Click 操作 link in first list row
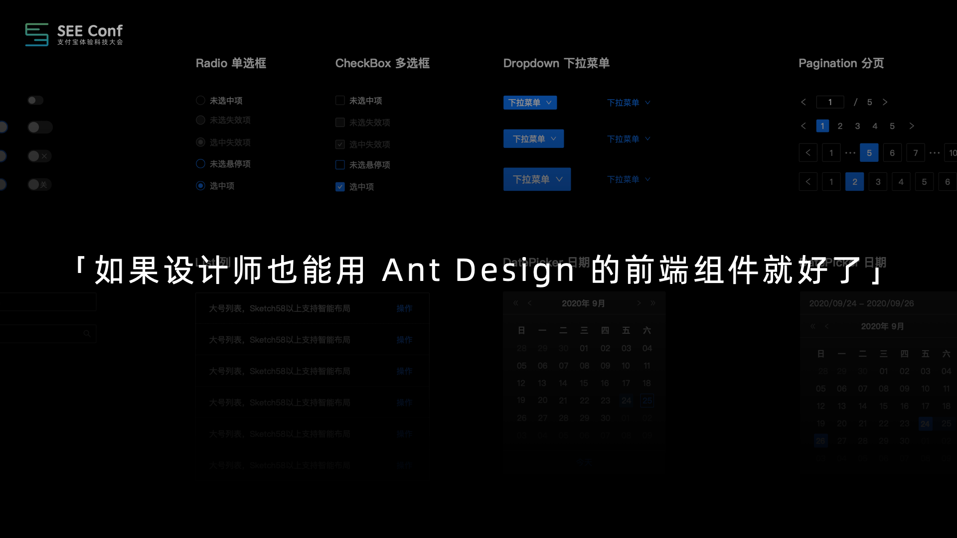The image size is (957, 538). click(404, 308)
